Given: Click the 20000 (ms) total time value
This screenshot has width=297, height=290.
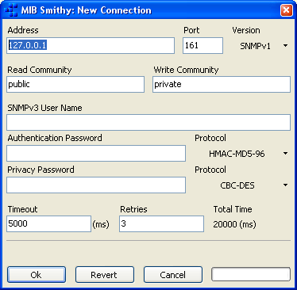Looking at the screenshot, I should 234,224.
